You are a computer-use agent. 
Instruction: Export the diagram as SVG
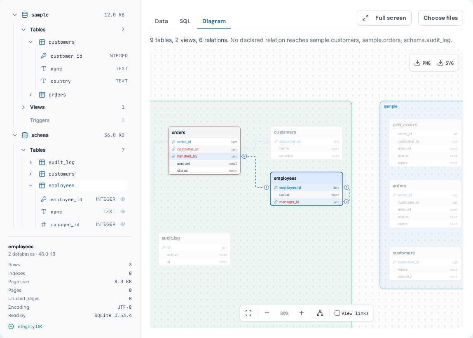(445, 63)
